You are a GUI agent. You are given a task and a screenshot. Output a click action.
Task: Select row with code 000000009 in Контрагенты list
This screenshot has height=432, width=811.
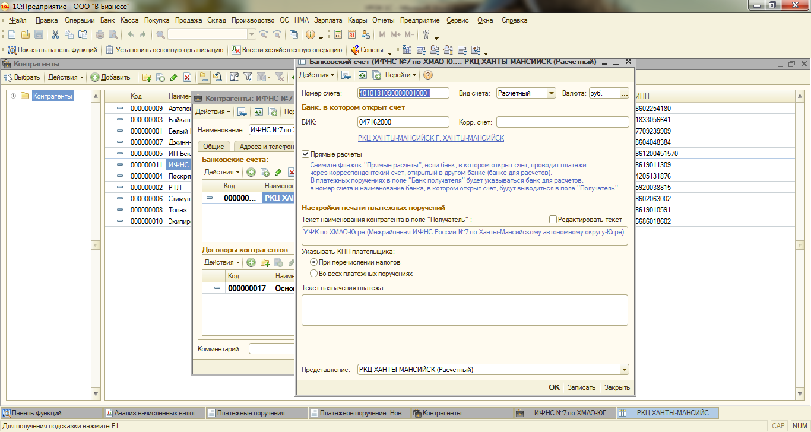coord(147,109)
